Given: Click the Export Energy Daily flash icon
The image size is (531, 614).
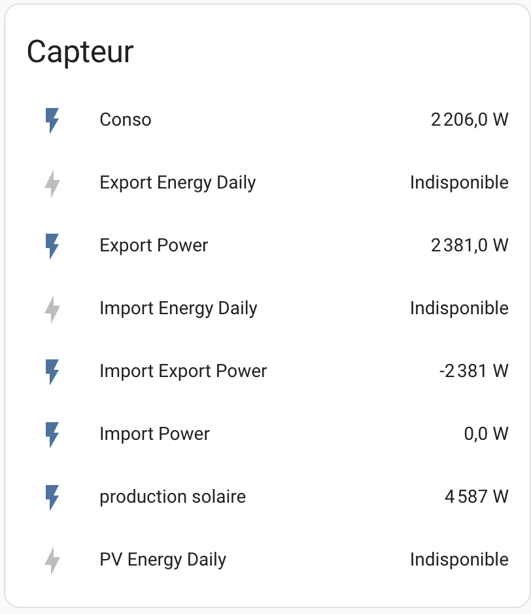Looking at the screenshot, I should coord(52,183).
